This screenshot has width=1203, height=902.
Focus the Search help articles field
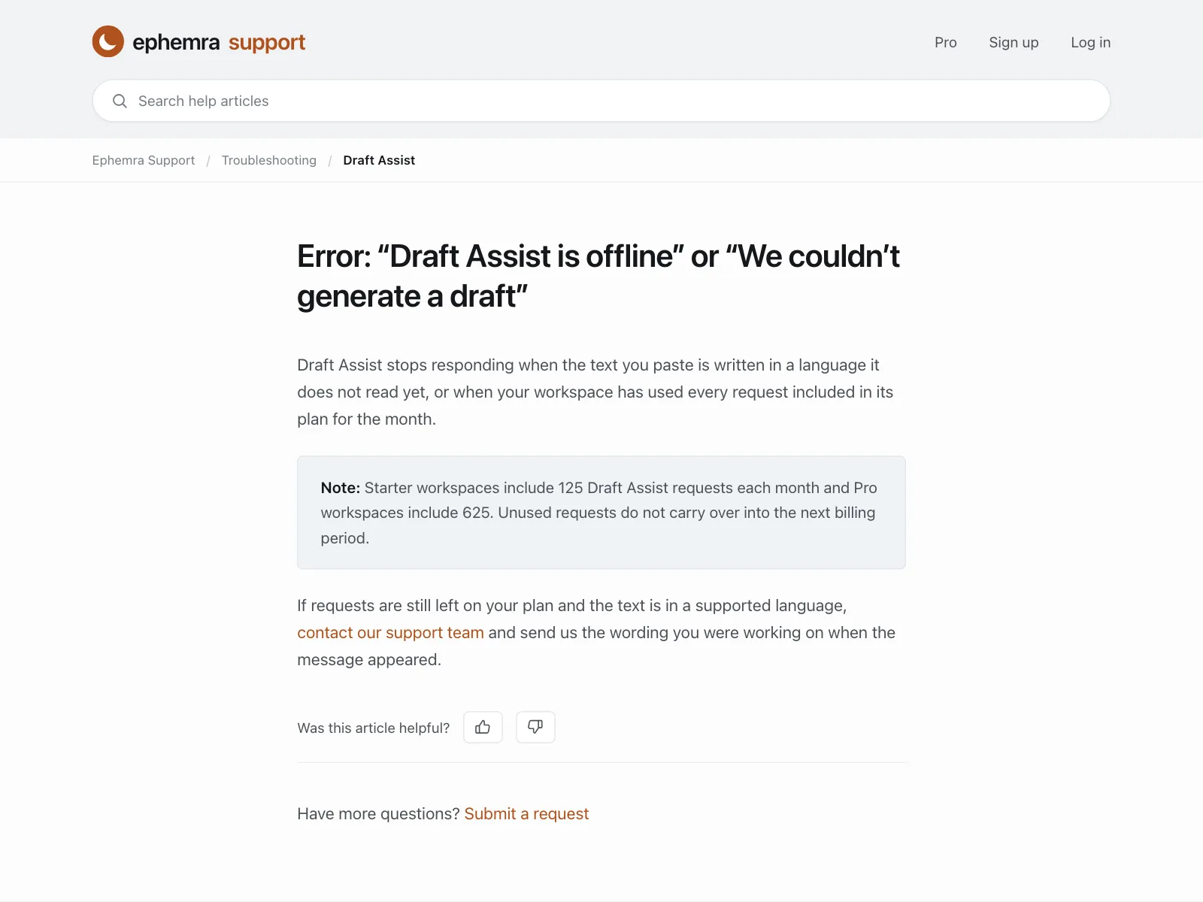coord(601,101)
